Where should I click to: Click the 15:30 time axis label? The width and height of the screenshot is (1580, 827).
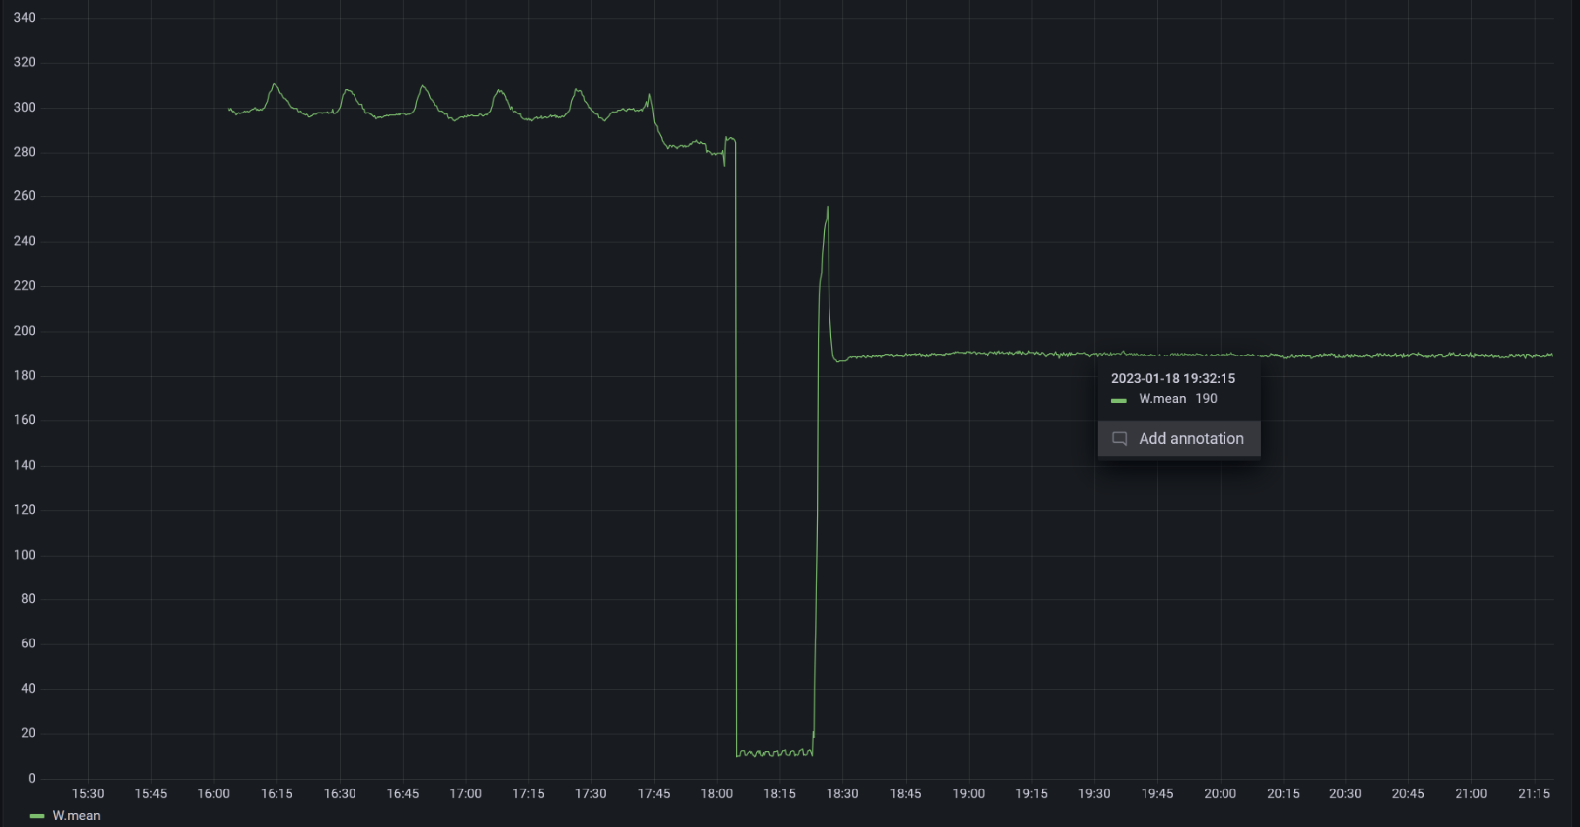[88, 793]
